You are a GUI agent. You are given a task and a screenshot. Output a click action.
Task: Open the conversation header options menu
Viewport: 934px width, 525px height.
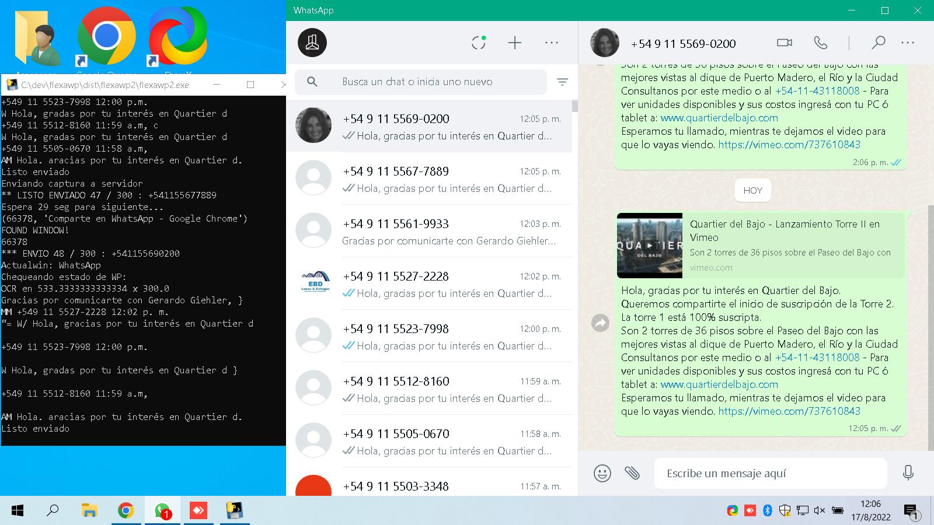click(908, 43)
